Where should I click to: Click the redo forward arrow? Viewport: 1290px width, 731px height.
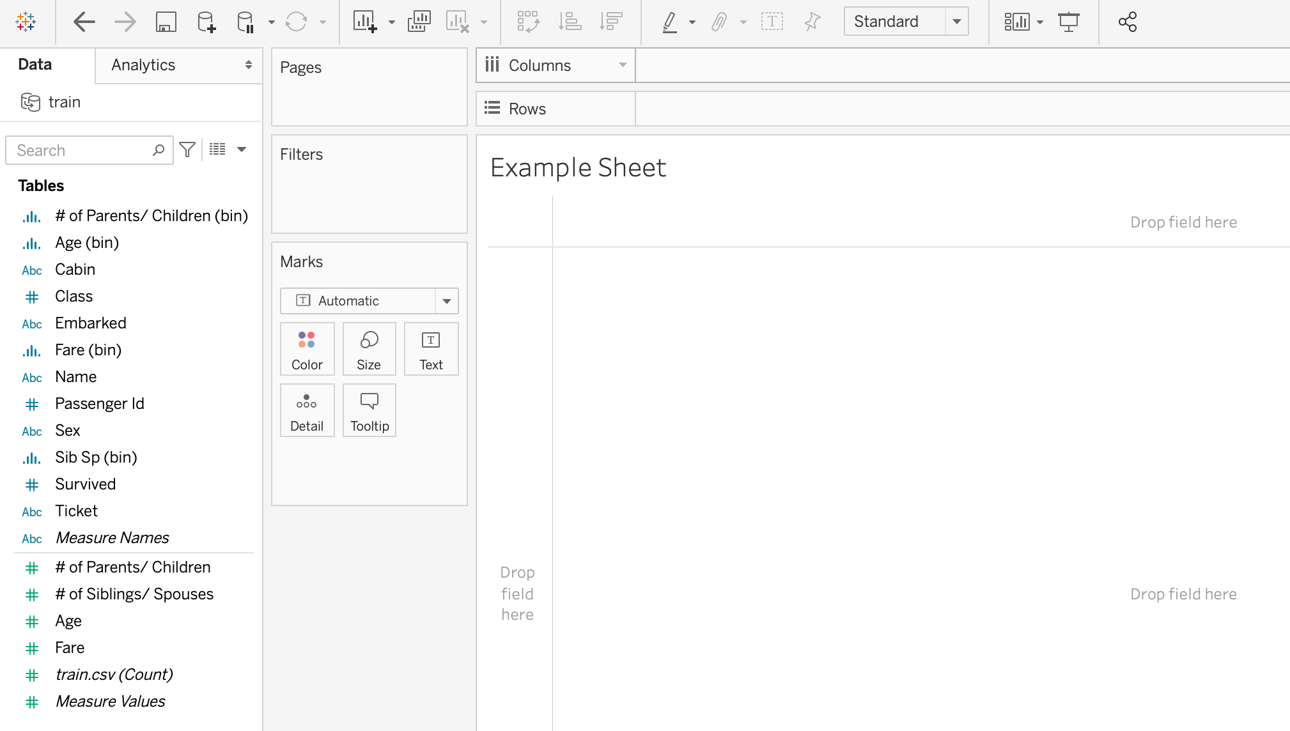(125, 22)
